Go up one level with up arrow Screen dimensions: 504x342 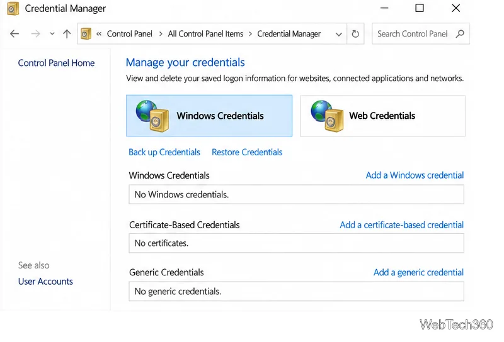tap(67, 34)
